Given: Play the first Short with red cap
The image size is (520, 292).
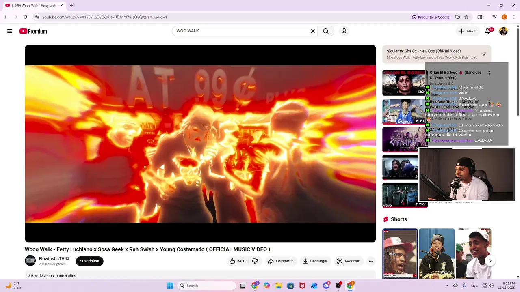Looking at the screenshot, I should [x=400, y=253].
